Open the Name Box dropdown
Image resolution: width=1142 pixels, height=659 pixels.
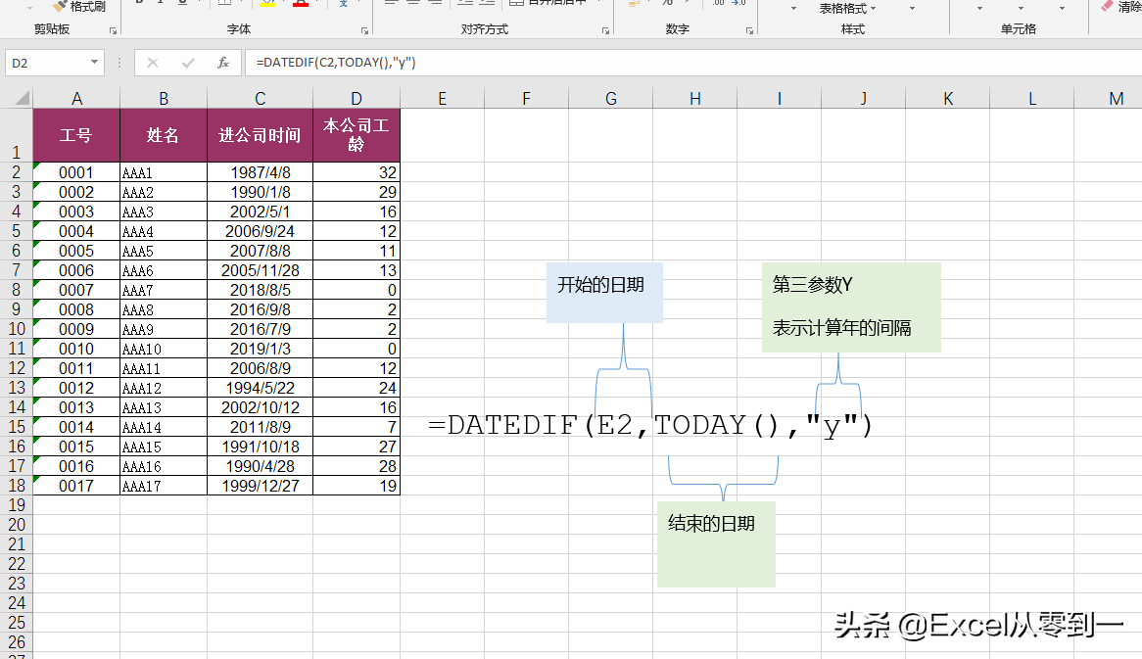coord(95,62)
